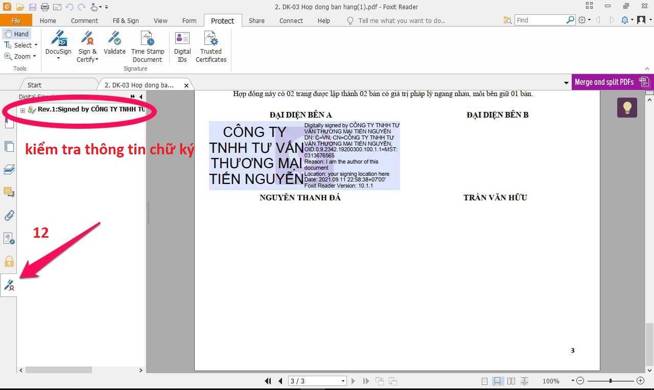Click the lightbulb tips icon
Screen dimensions: 654x390
point(627,108)
